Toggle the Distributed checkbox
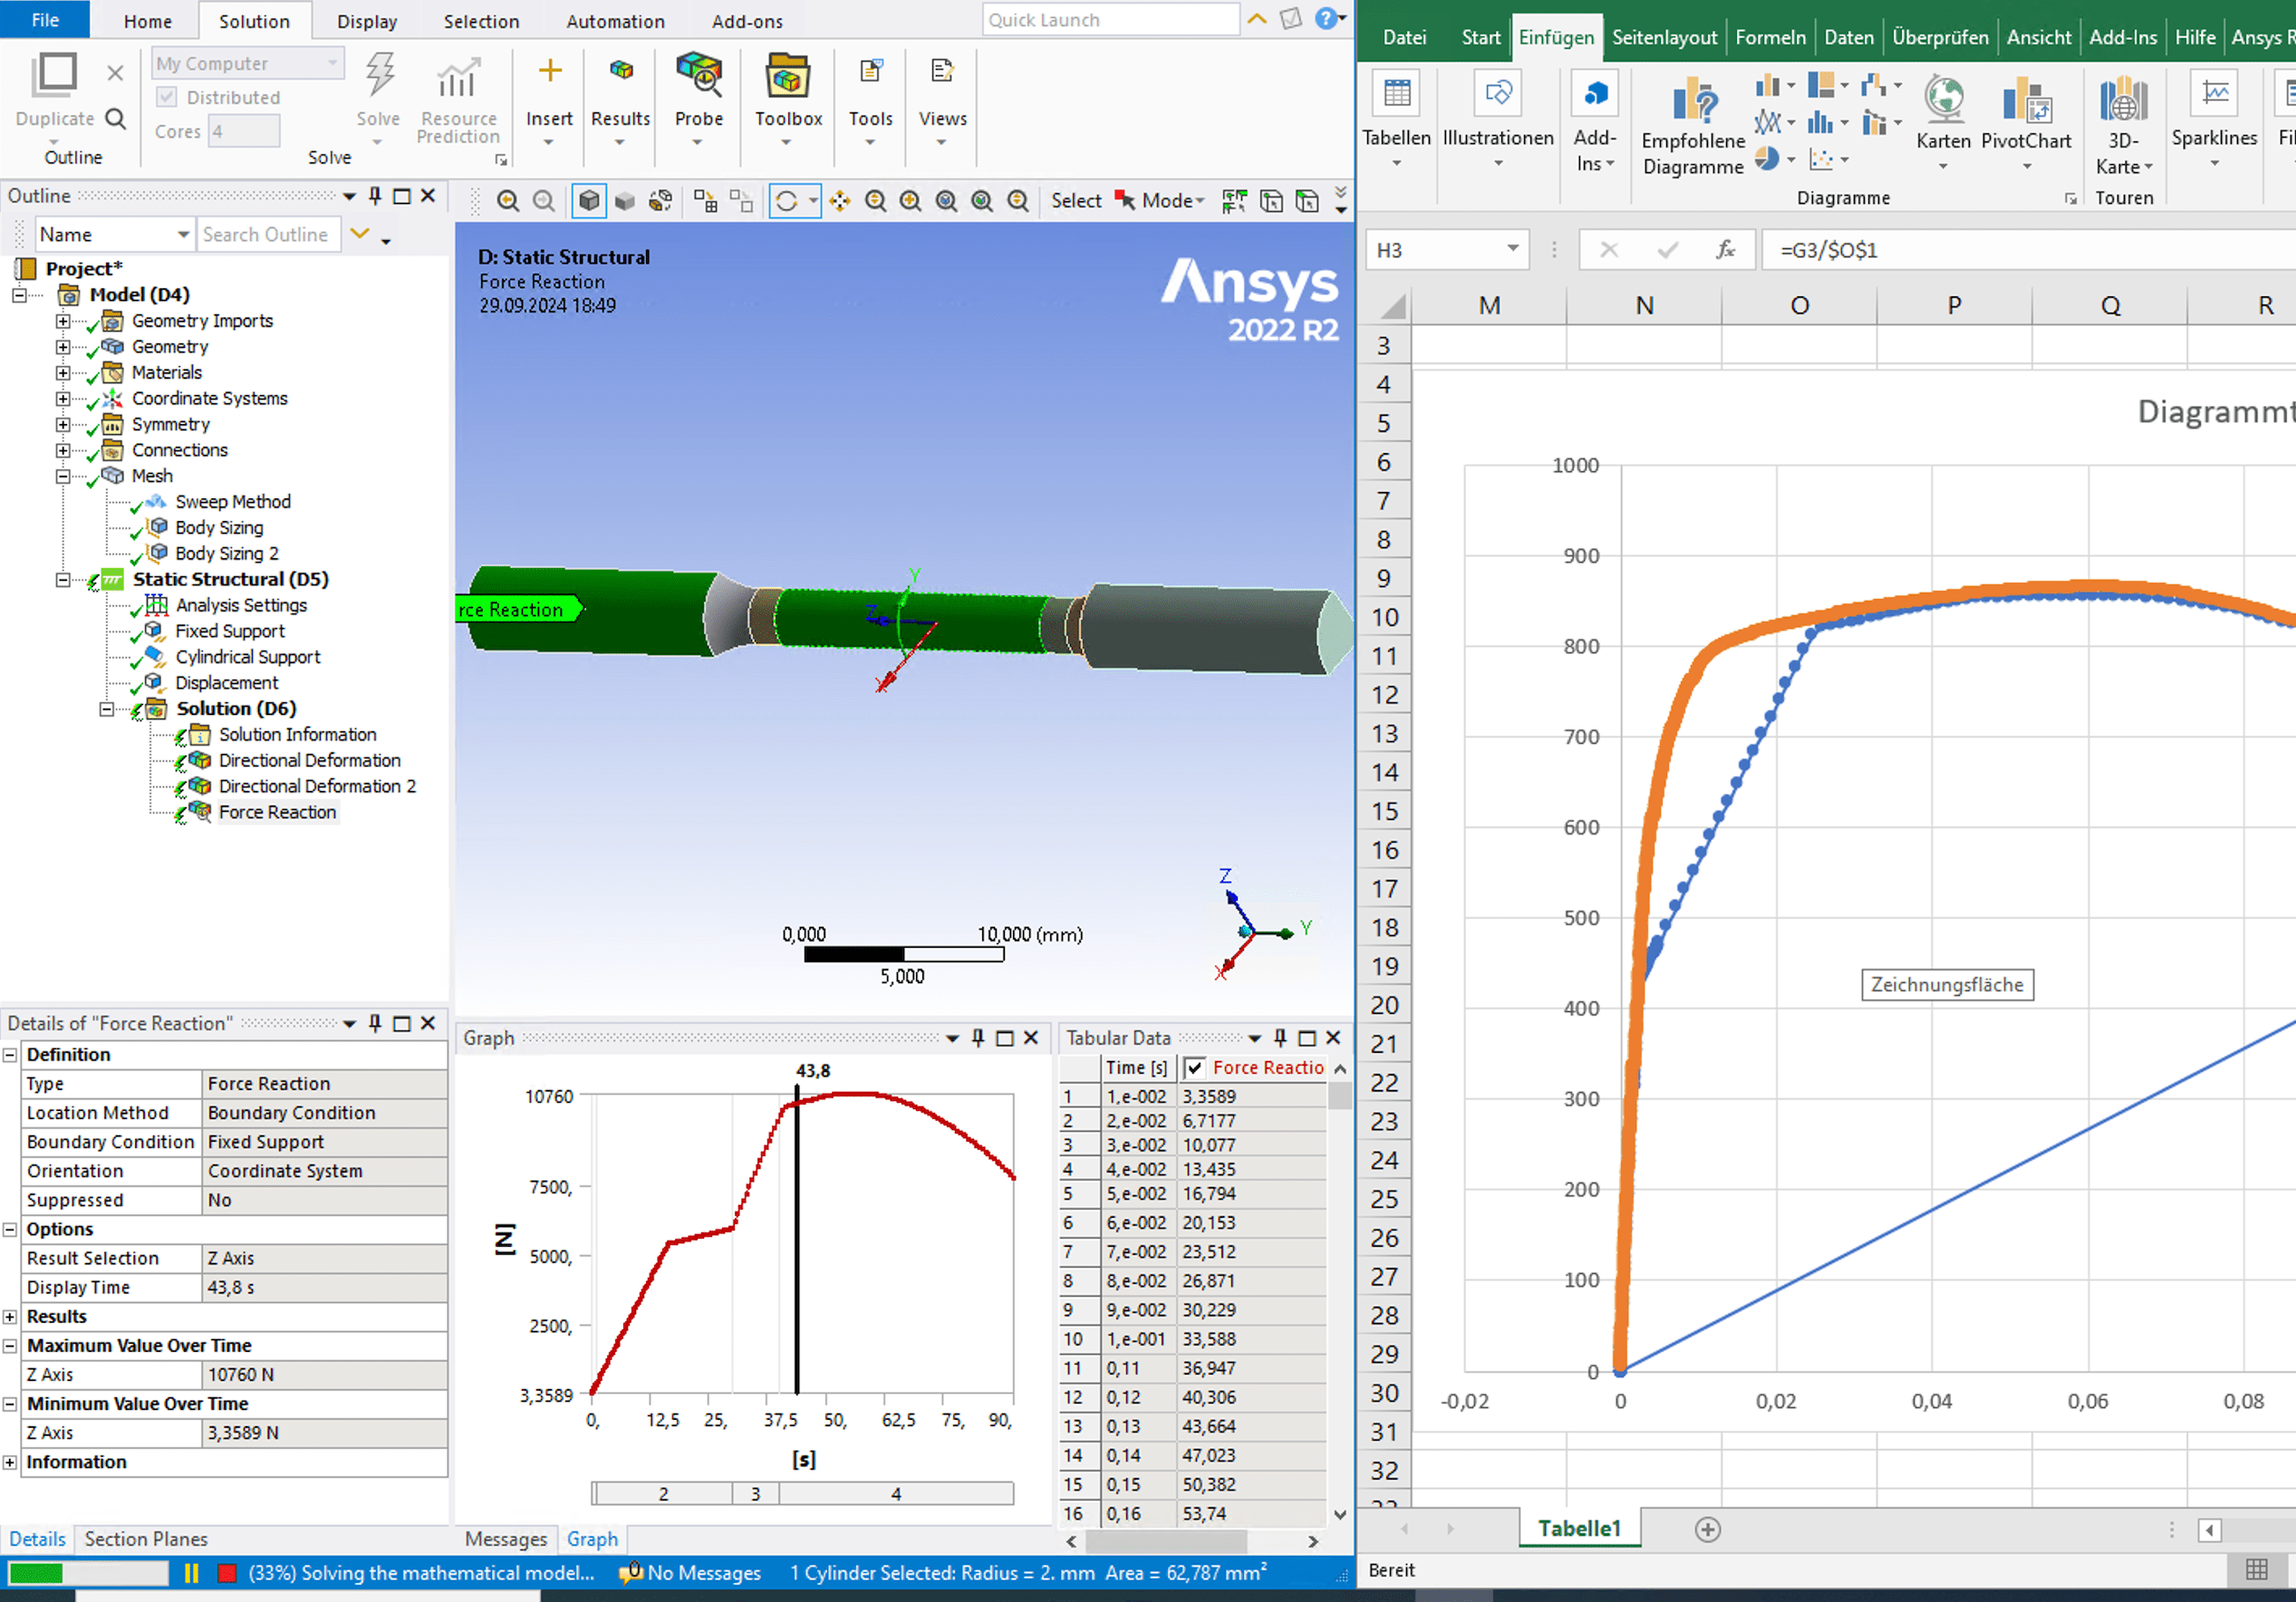Screen dimensions: 2296x1602 pyautogui.click(x=167, y=97)
